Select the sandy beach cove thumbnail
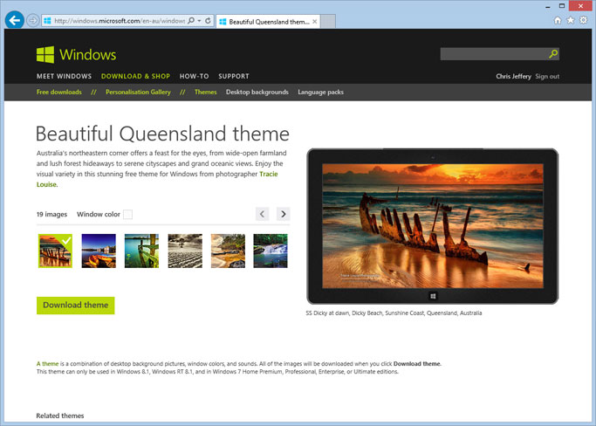Screen dimensions: 596x426 coord(228,251)
